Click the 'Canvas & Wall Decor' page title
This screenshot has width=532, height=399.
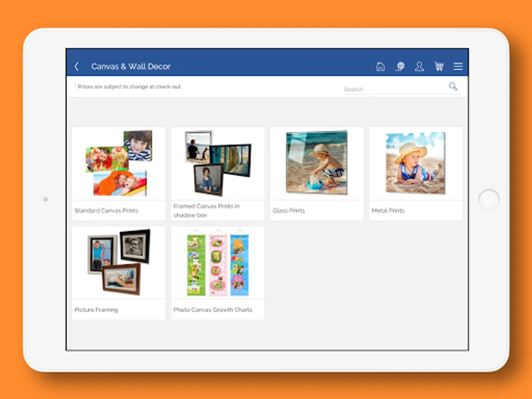[131, 66]
